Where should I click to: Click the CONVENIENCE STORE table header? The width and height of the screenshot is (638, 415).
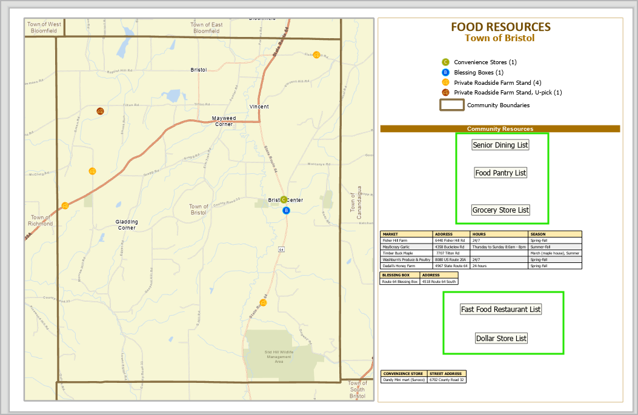click(x=404, y=373)
